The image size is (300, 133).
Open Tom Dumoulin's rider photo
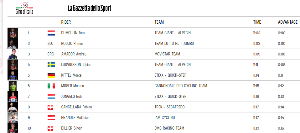tap(13, 33)
